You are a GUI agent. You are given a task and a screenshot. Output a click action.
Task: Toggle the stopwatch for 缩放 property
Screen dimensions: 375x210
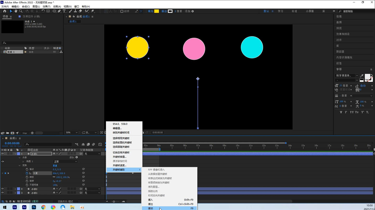click(x=27, y=177)
